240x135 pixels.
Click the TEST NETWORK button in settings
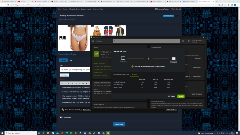click(x=196, y=94)
